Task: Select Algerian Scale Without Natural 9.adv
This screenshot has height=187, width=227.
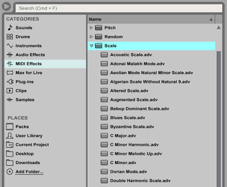Action: (150, 82)
